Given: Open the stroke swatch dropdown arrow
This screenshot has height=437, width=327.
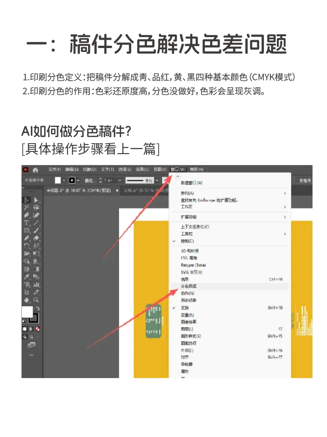Looking at the screenshot, I should click(x=78, y=180).
